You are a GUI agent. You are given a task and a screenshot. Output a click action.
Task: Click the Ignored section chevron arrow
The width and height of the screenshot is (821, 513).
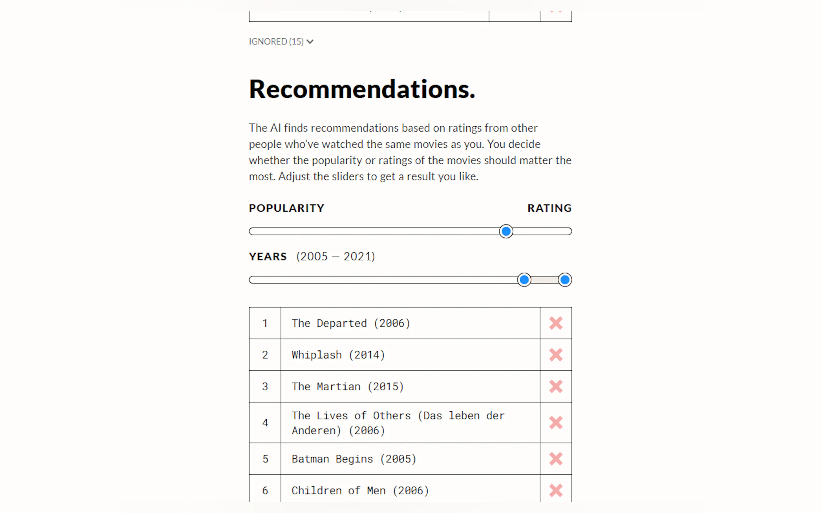click(x=310, y=42)
